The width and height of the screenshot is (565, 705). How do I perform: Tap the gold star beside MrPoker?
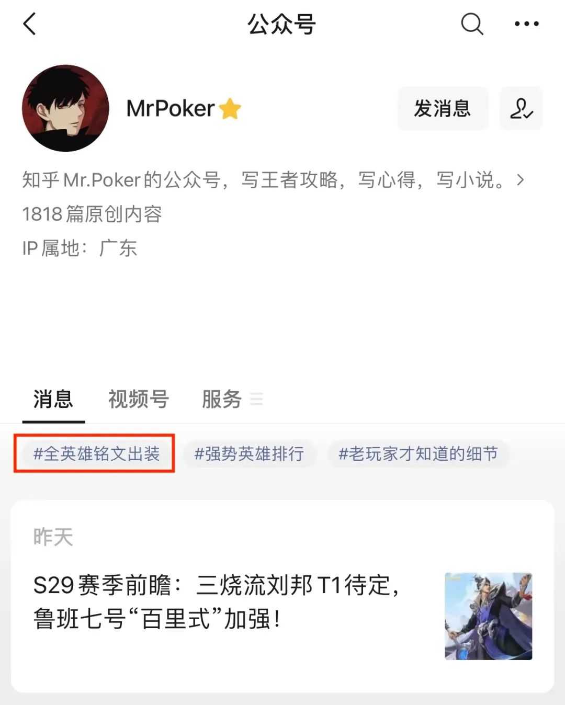(230, 109)
